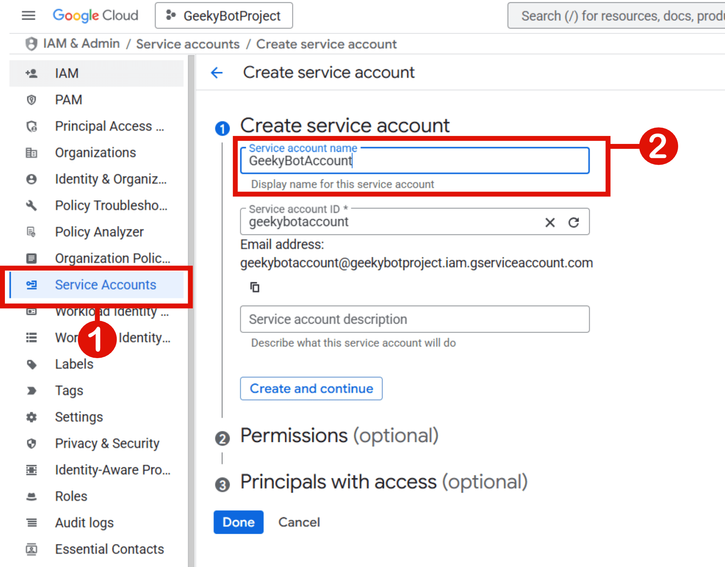Open Essential Contacts sidebar item
This screenshot has width=725, height=567.
(96, 549)
